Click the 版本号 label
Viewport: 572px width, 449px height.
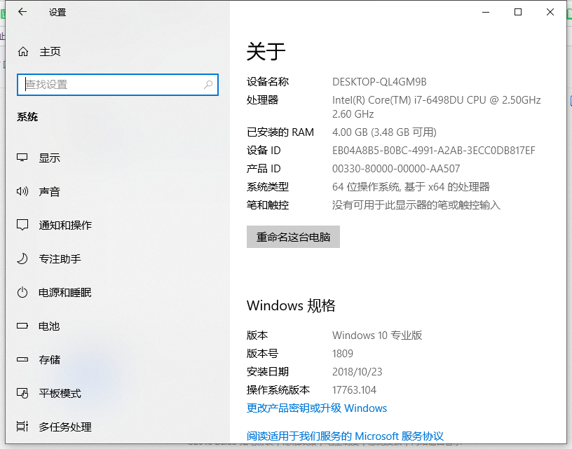(x=263, y=354)
